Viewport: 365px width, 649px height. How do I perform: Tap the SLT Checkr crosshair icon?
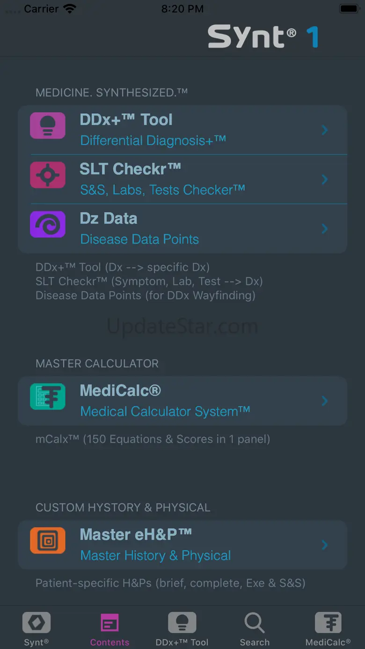click(x=48, y=175)
